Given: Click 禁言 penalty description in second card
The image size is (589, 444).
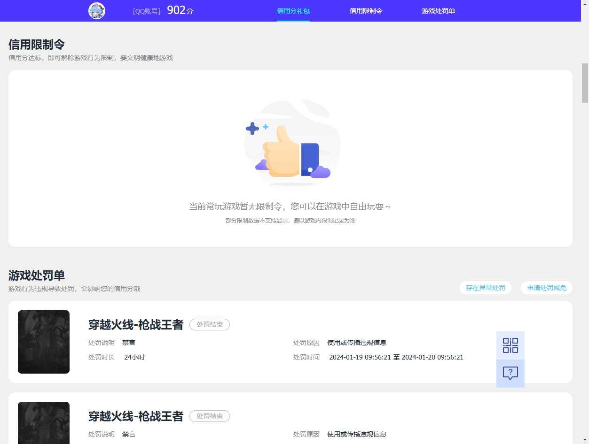Looking at the screenshot, I should click(129, 434).
